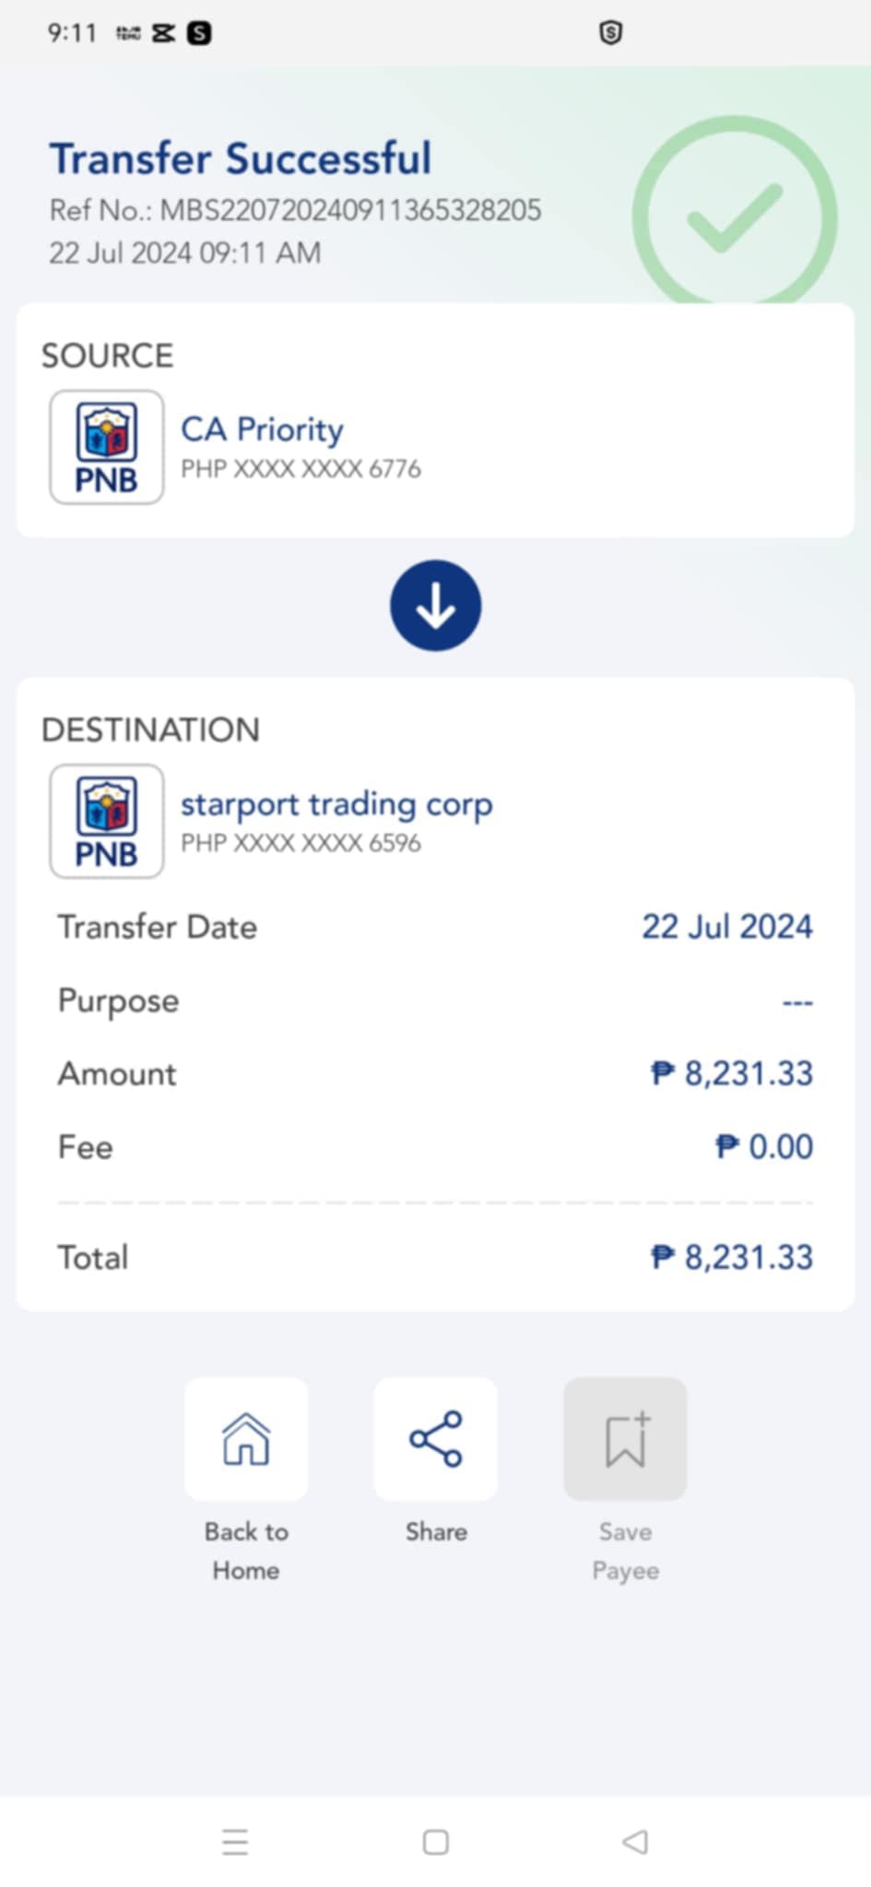This screenshot has width=871, height=1887.
Task: Tap the PNB logo in the Source card
Action: (x=107, y=447)
